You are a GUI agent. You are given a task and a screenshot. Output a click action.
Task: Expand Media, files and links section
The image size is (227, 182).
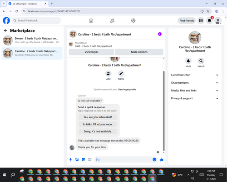pos(195,91)
